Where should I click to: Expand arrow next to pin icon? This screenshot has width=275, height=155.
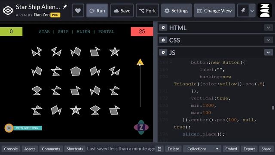point(252,11)
